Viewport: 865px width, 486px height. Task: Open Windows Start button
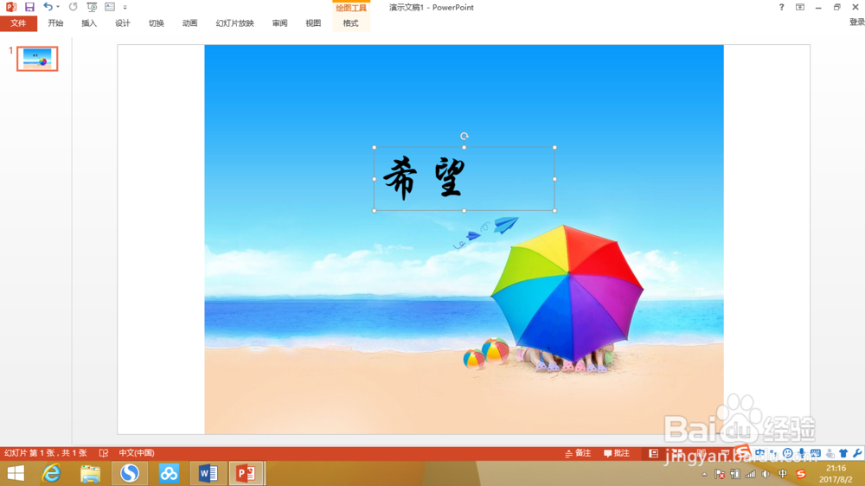(x=16, y=473)
